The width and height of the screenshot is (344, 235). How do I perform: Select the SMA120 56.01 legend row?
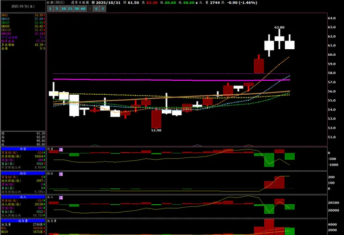pyautogui.click(x=23, y=30)
